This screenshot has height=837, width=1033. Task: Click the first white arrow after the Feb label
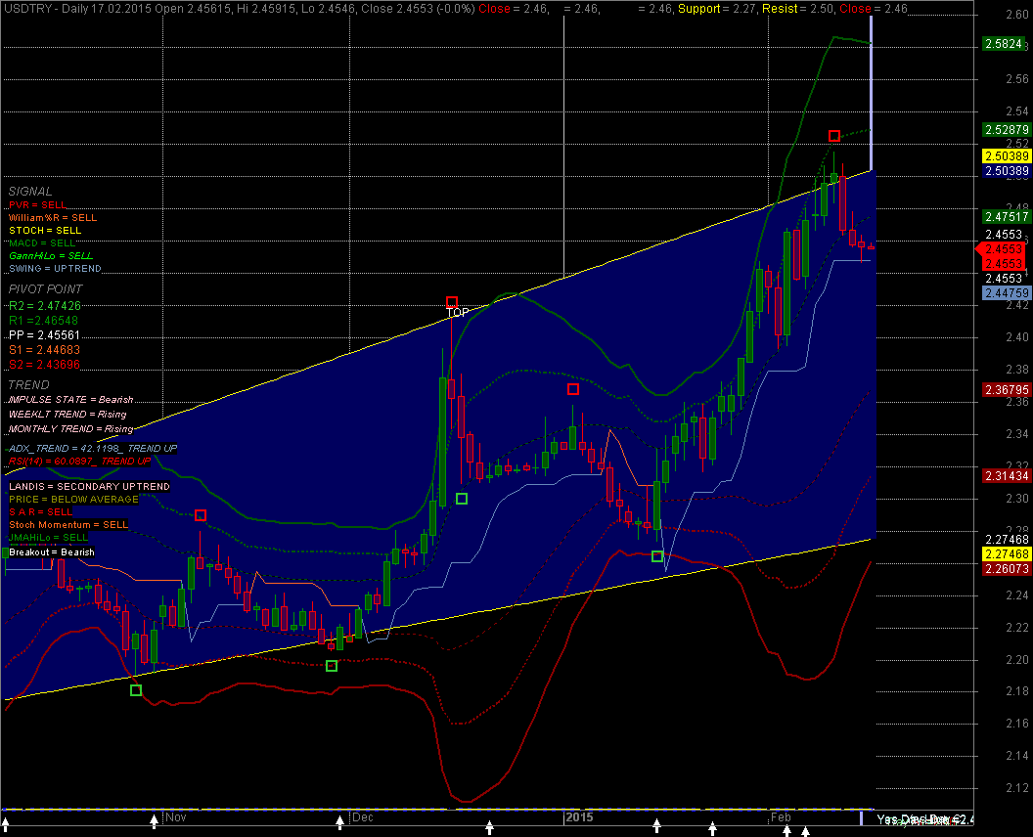coord(786,830)
